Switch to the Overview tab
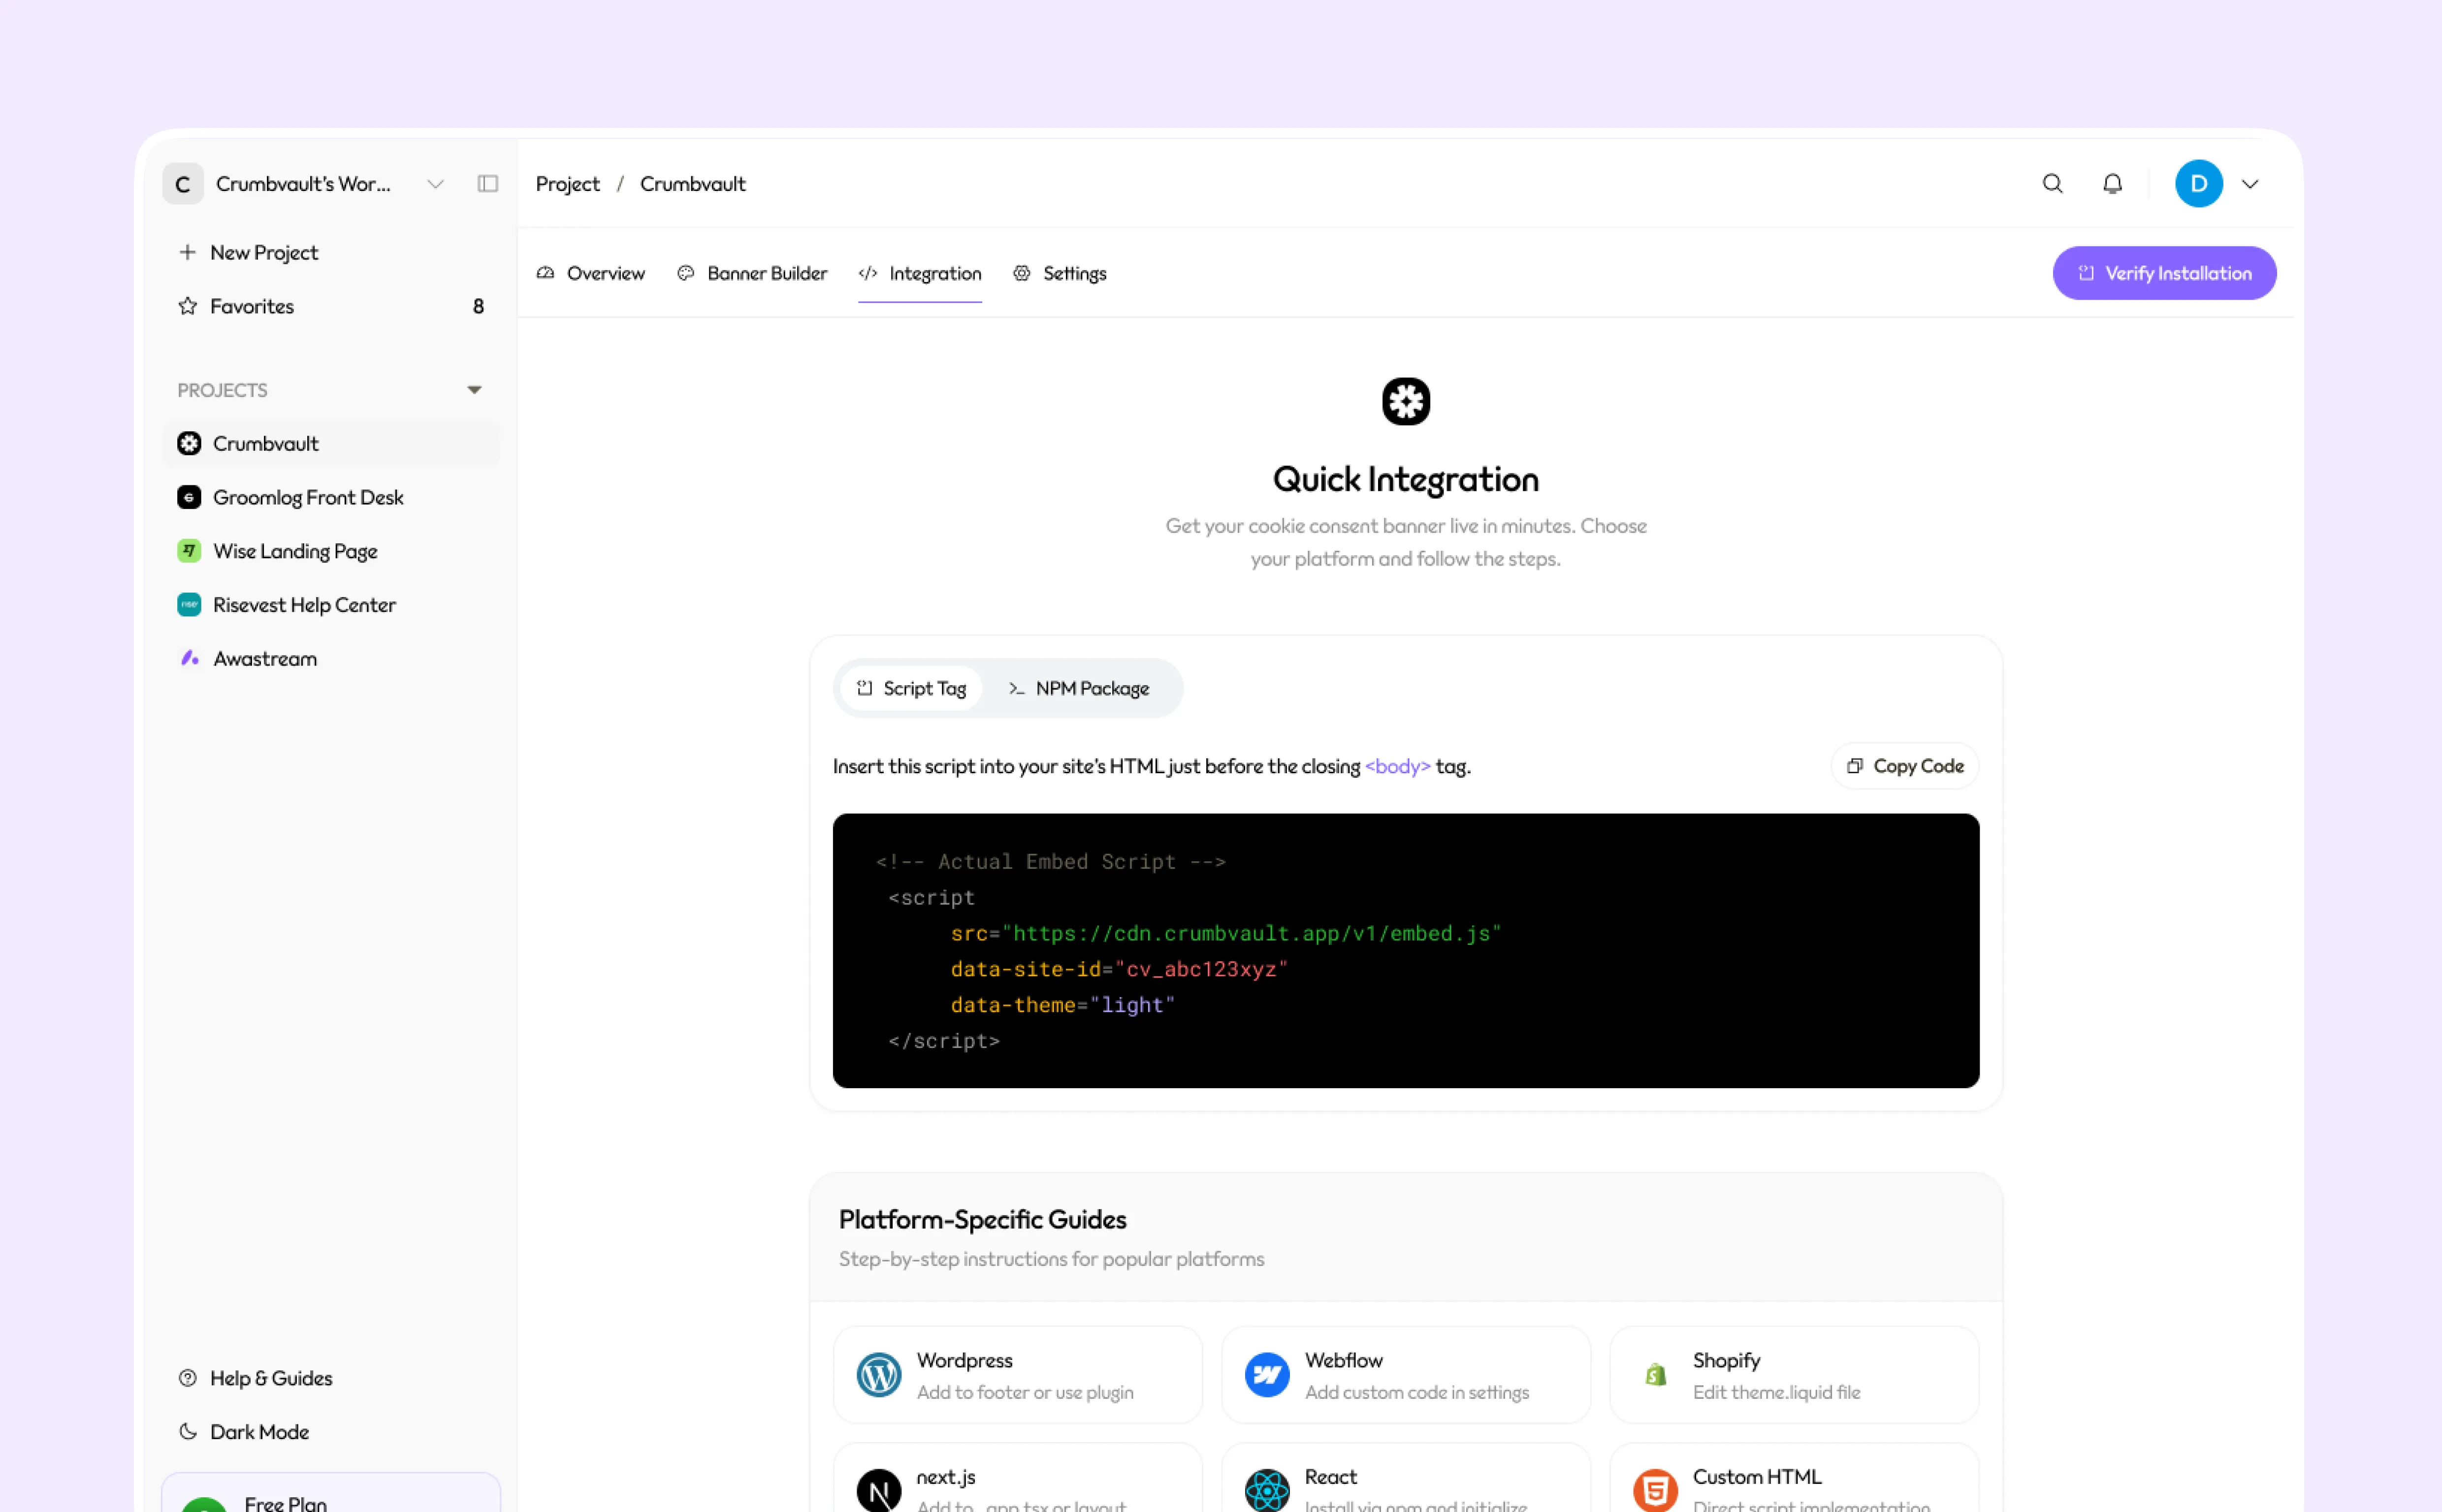2442x1512 pixels. [x=591, y=273]
